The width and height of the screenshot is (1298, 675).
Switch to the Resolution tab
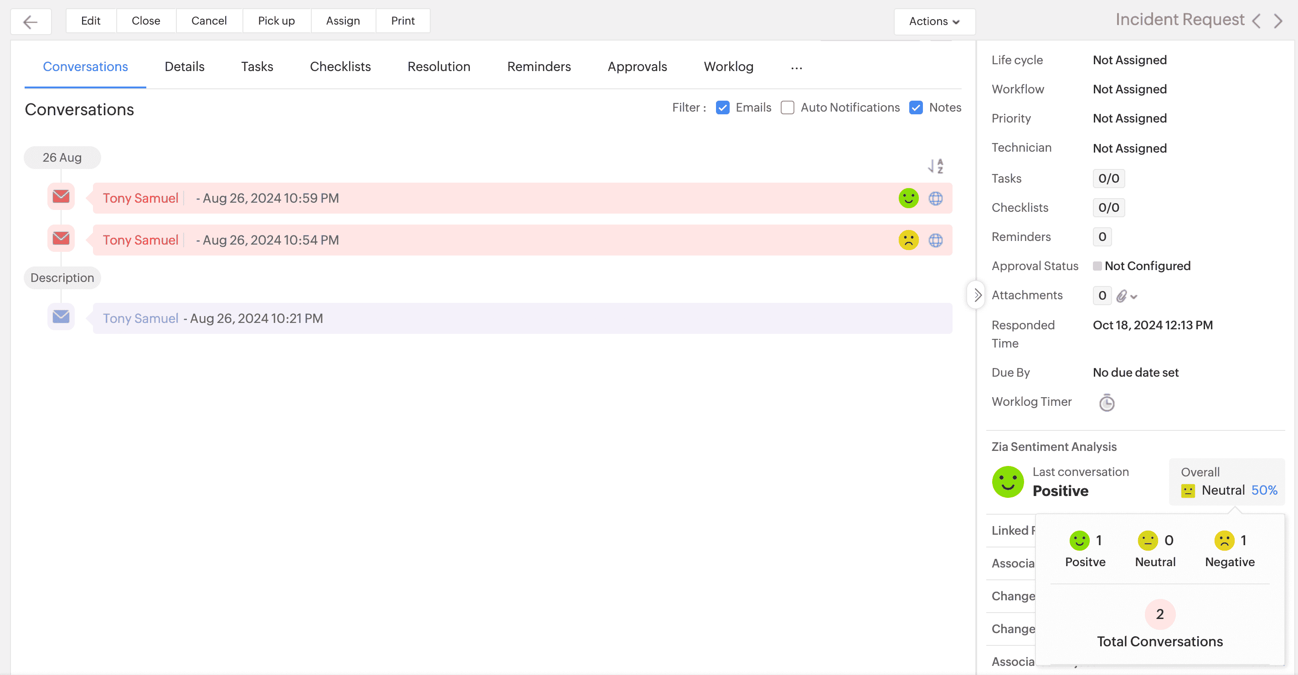(x=438, y=66)
